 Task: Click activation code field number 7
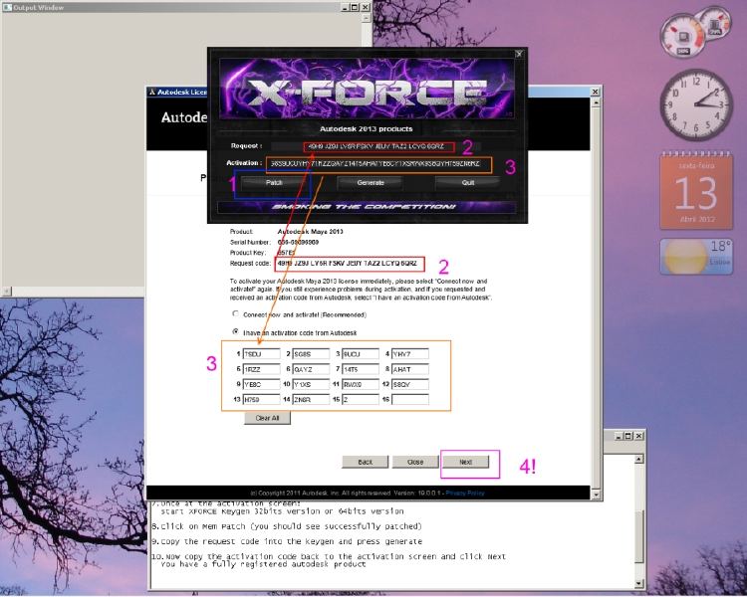click(361, 369)
